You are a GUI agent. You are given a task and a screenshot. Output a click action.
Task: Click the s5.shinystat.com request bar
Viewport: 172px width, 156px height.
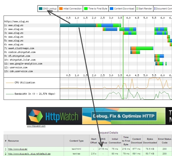click(x=159, y=56)
